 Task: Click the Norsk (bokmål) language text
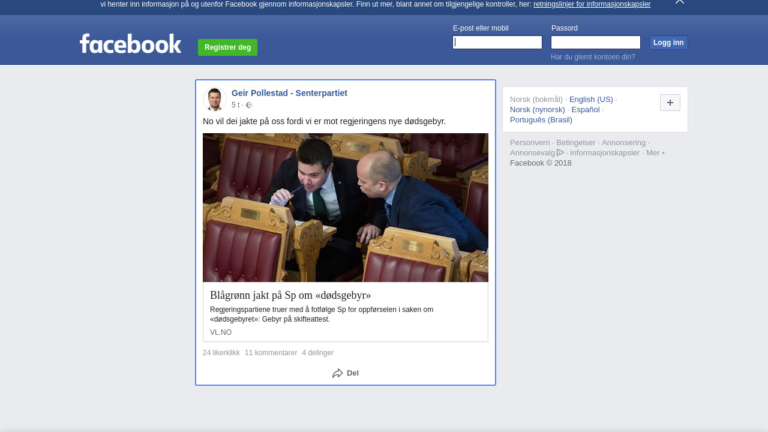point(536,100)
